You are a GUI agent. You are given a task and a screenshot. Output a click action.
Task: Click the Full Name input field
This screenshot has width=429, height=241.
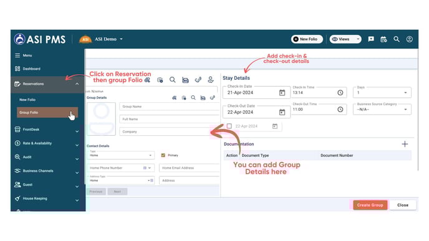click(x=170, y=119)
